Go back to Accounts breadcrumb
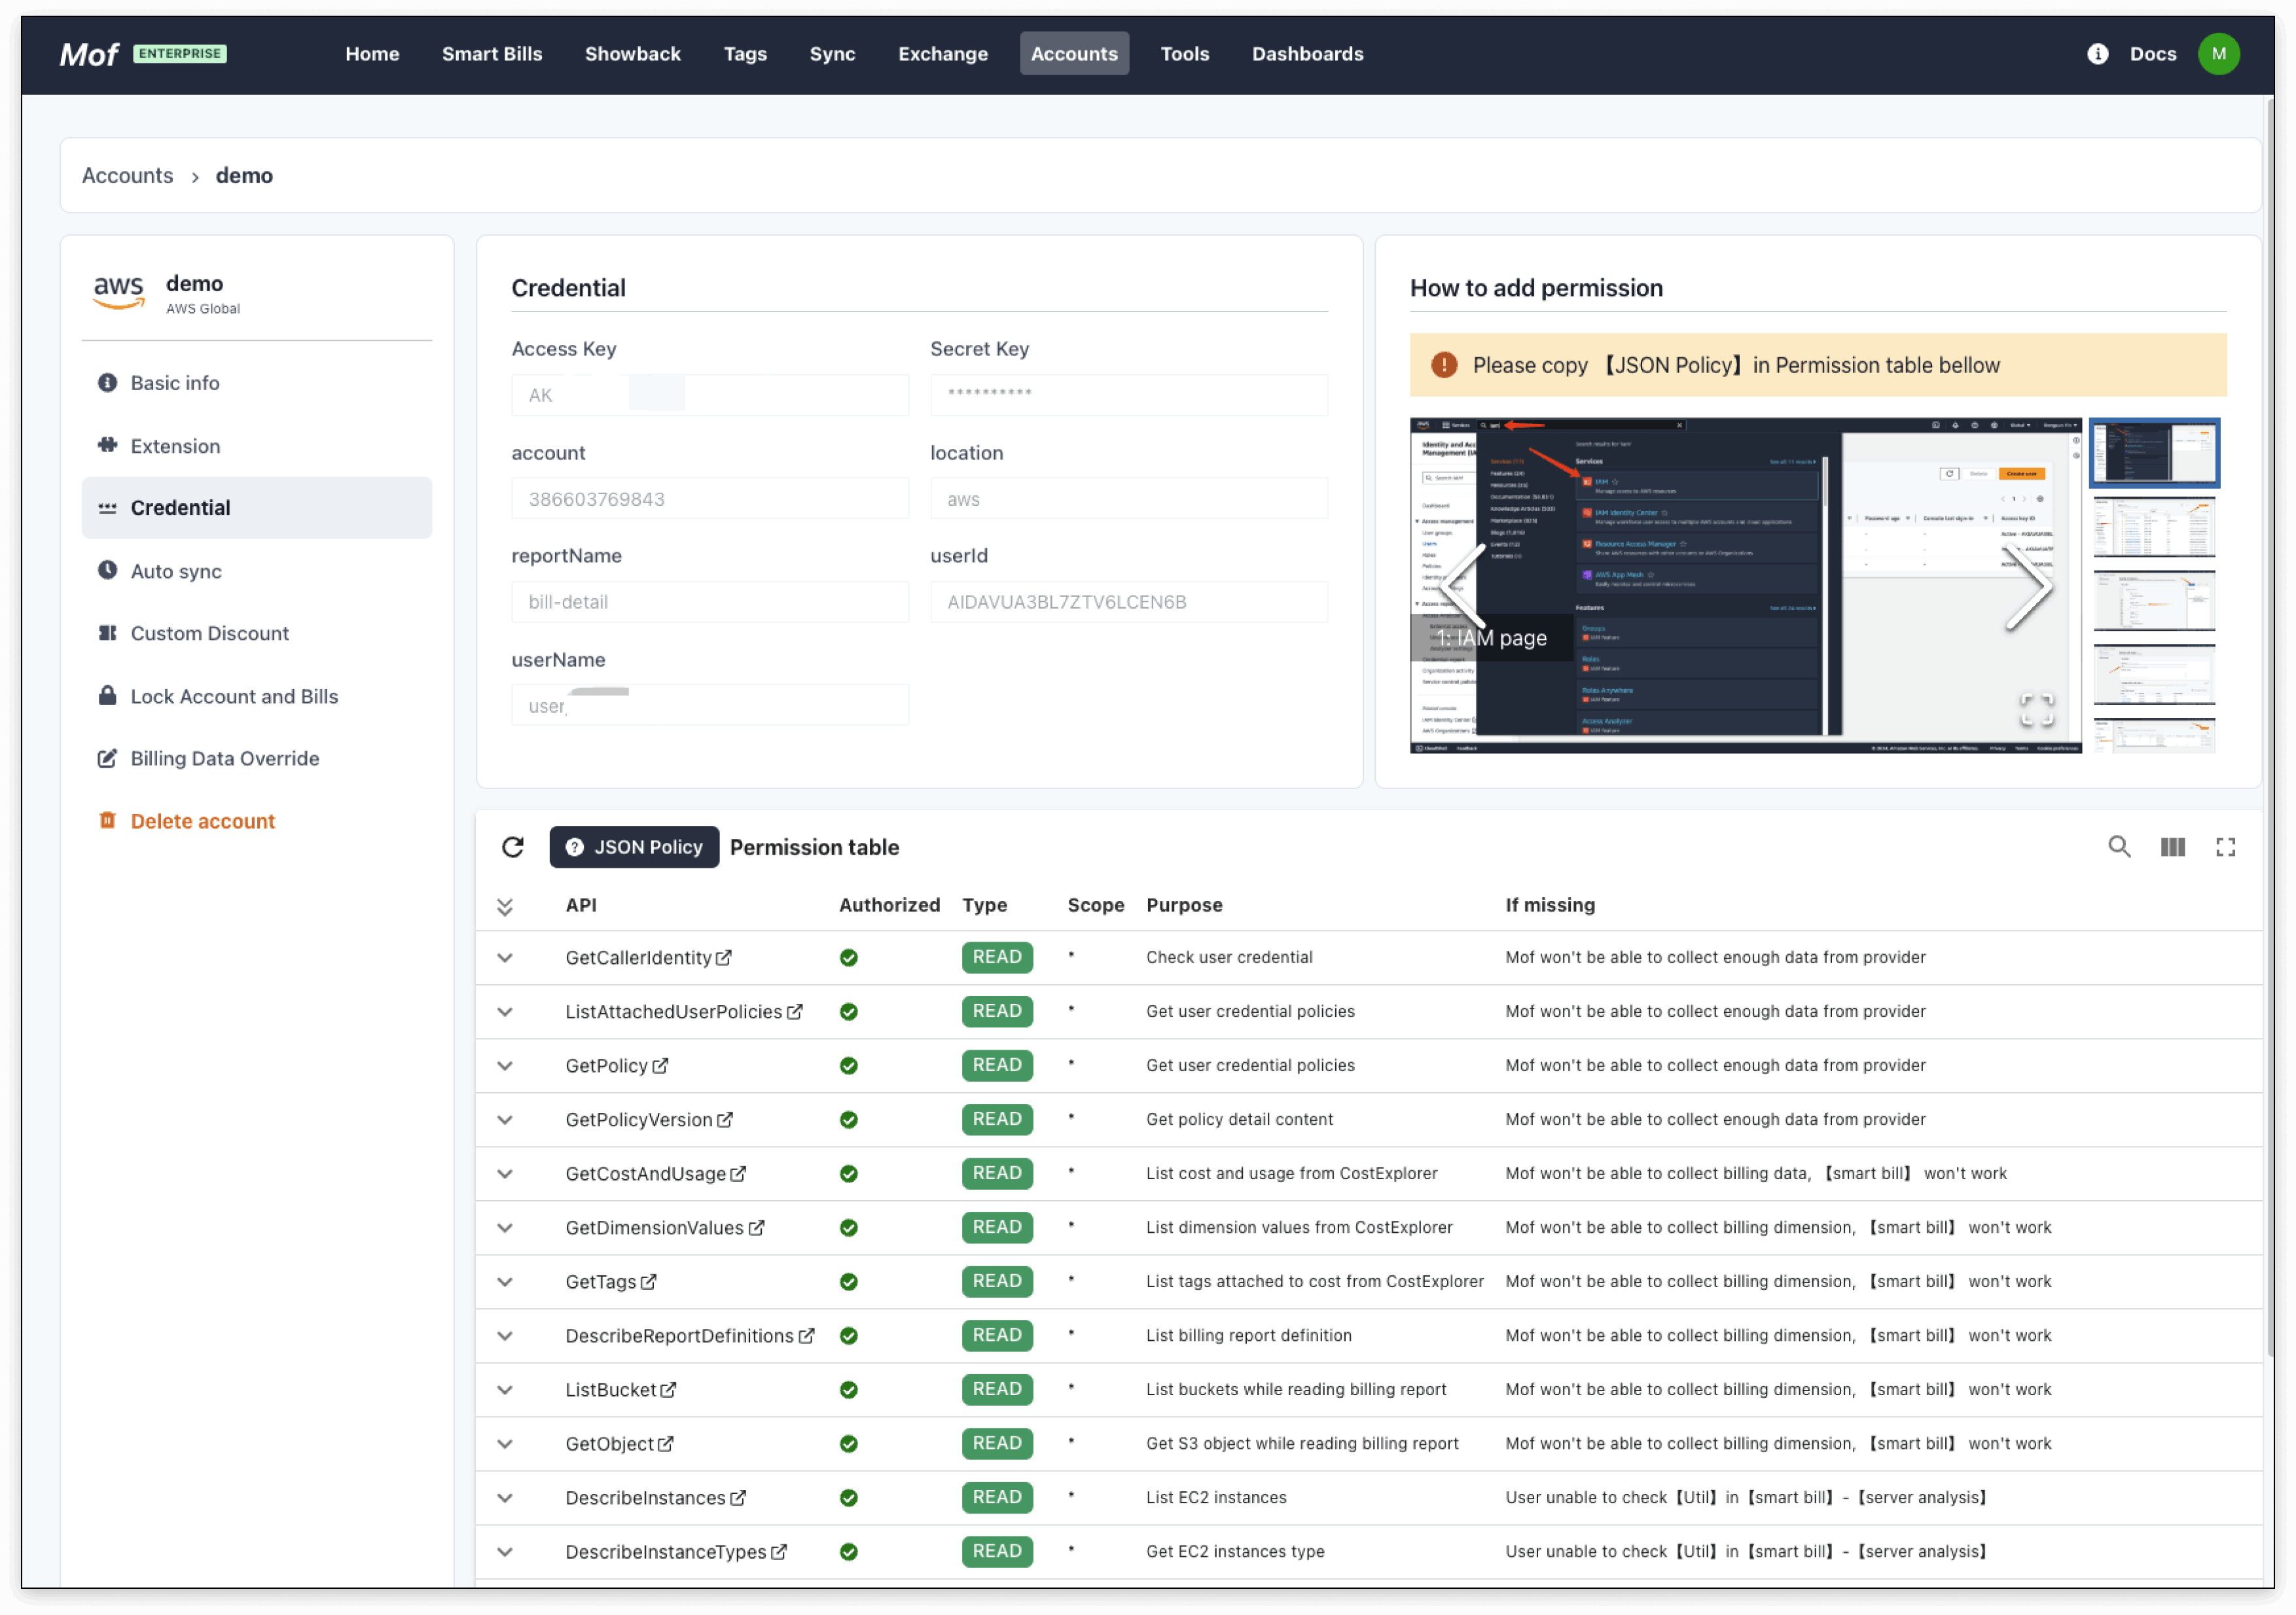The height and width of the screenshot is (1615, 2296). click(127, 176)
